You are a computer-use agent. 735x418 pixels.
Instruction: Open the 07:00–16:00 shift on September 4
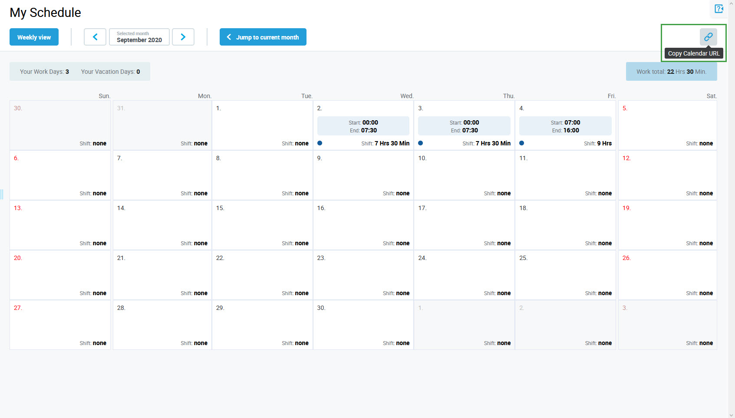tap(565, 126)
